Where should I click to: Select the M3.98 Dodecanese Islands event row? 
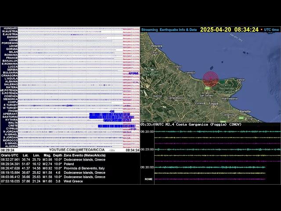click(53, 160)
